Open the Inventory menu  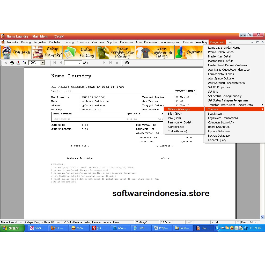(x=83, y=42)
